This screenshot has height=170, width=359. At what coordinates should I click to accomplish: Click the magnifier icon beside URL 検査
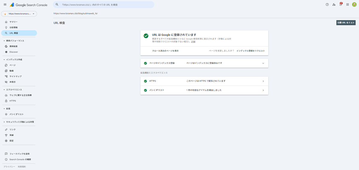coord(6,33)
